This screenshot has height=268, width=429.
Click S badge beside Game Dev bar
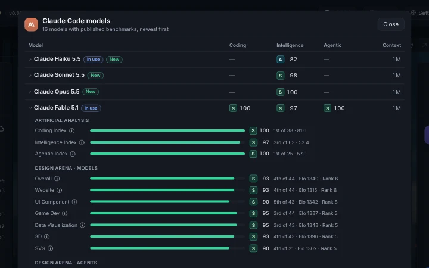pyautogui.click(x=253, y=213)
